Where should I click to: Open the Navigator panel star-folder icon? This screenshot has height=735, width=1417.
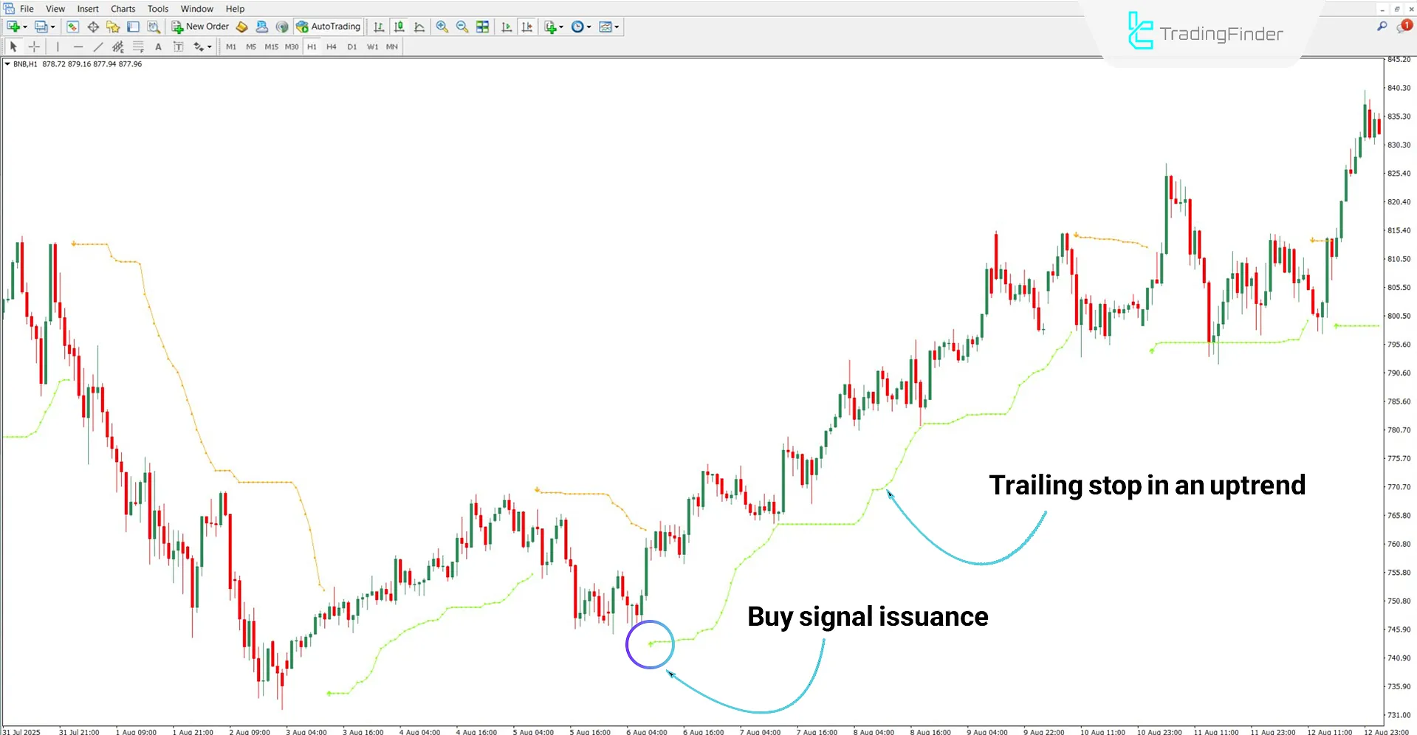point(113,27)
